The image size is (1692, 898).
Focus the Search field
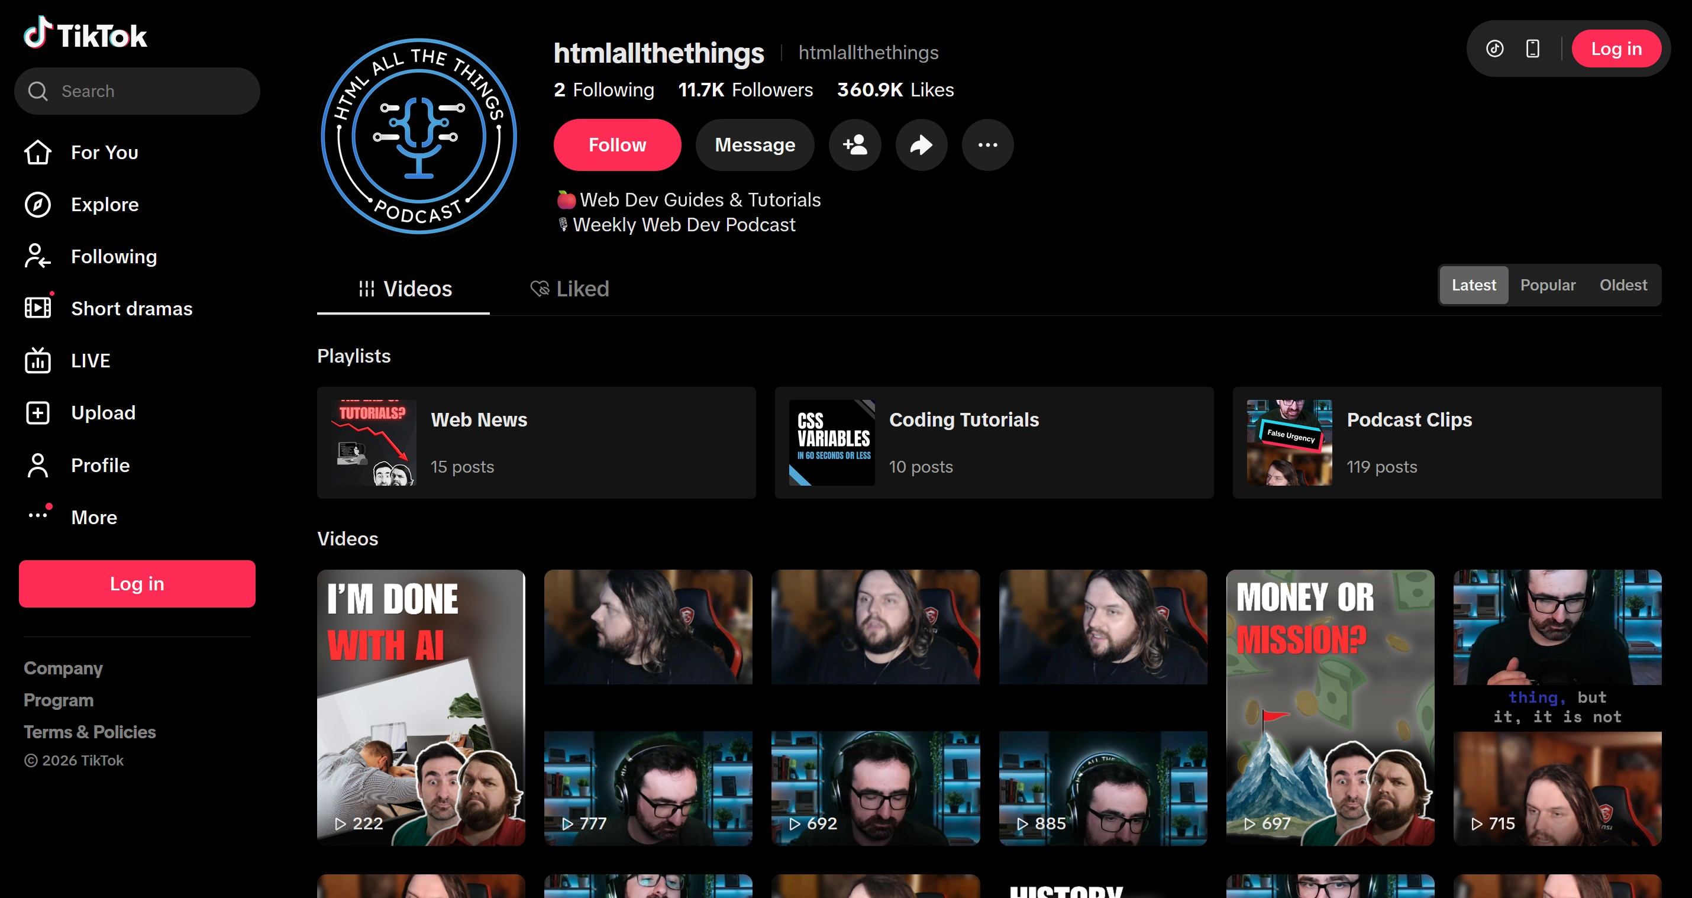click(x=137, y=91)
